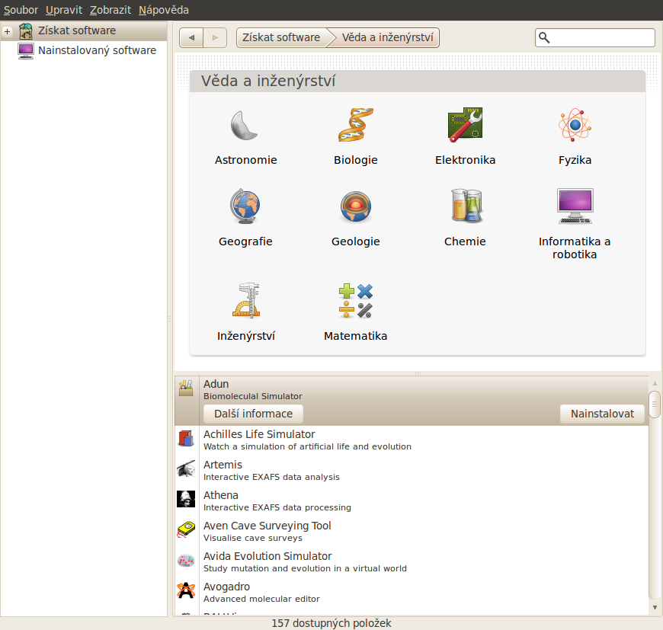The image size is (663, 630).
Task: Open the Chemie flasks icon
Action: [x=467, y=206]
